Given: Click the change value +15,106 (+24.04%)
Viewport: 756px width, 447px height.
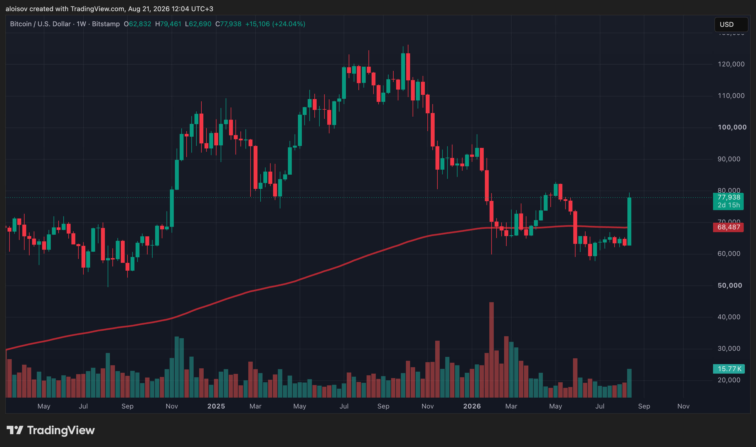Looking at the screenshot, I should [x=275, y=24].
